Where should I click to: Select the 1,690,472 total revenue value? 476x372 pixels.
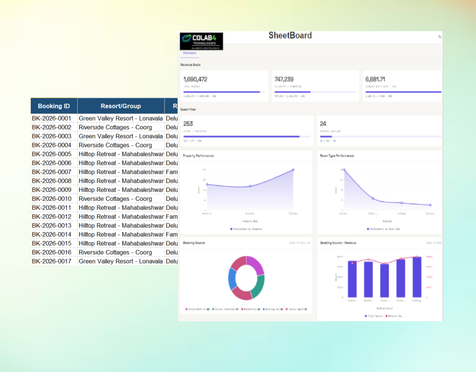[x=195, y=79]
